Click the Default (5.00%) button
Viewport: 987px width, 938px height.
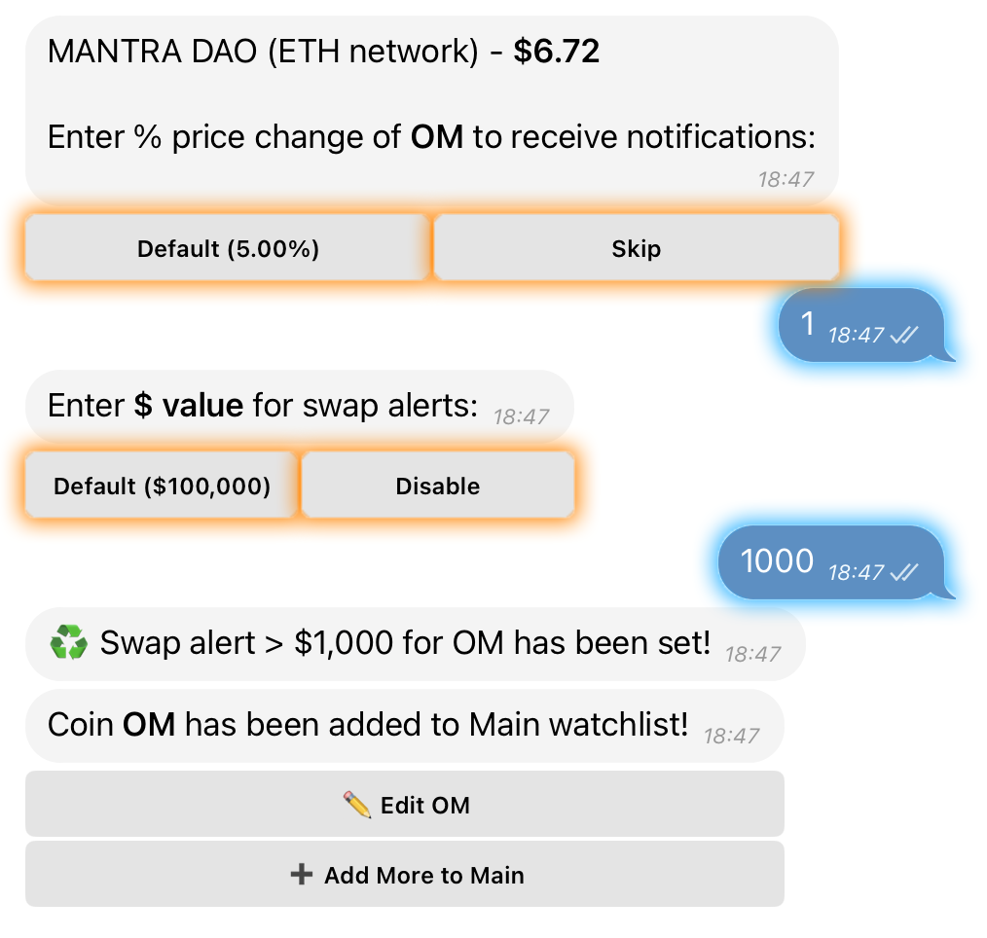(x=228, y=248)
